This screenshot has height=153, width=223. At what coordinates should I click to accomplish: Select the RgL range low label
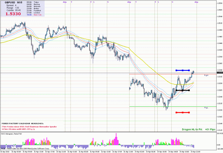click(x=206, y=108)
